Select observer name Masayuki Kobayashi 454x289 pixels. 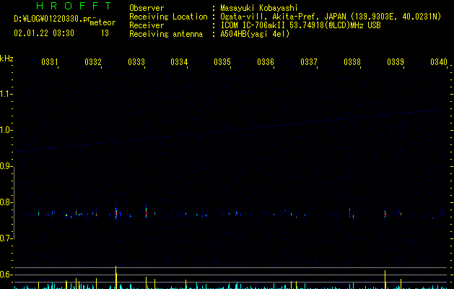[259, 8]
